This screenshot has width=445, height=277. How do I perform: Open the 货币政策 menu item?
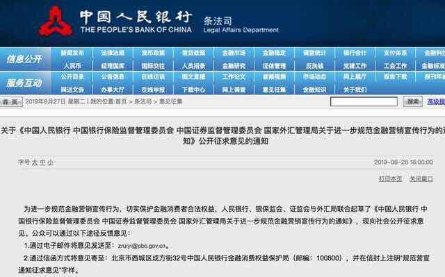click(153, 53)
